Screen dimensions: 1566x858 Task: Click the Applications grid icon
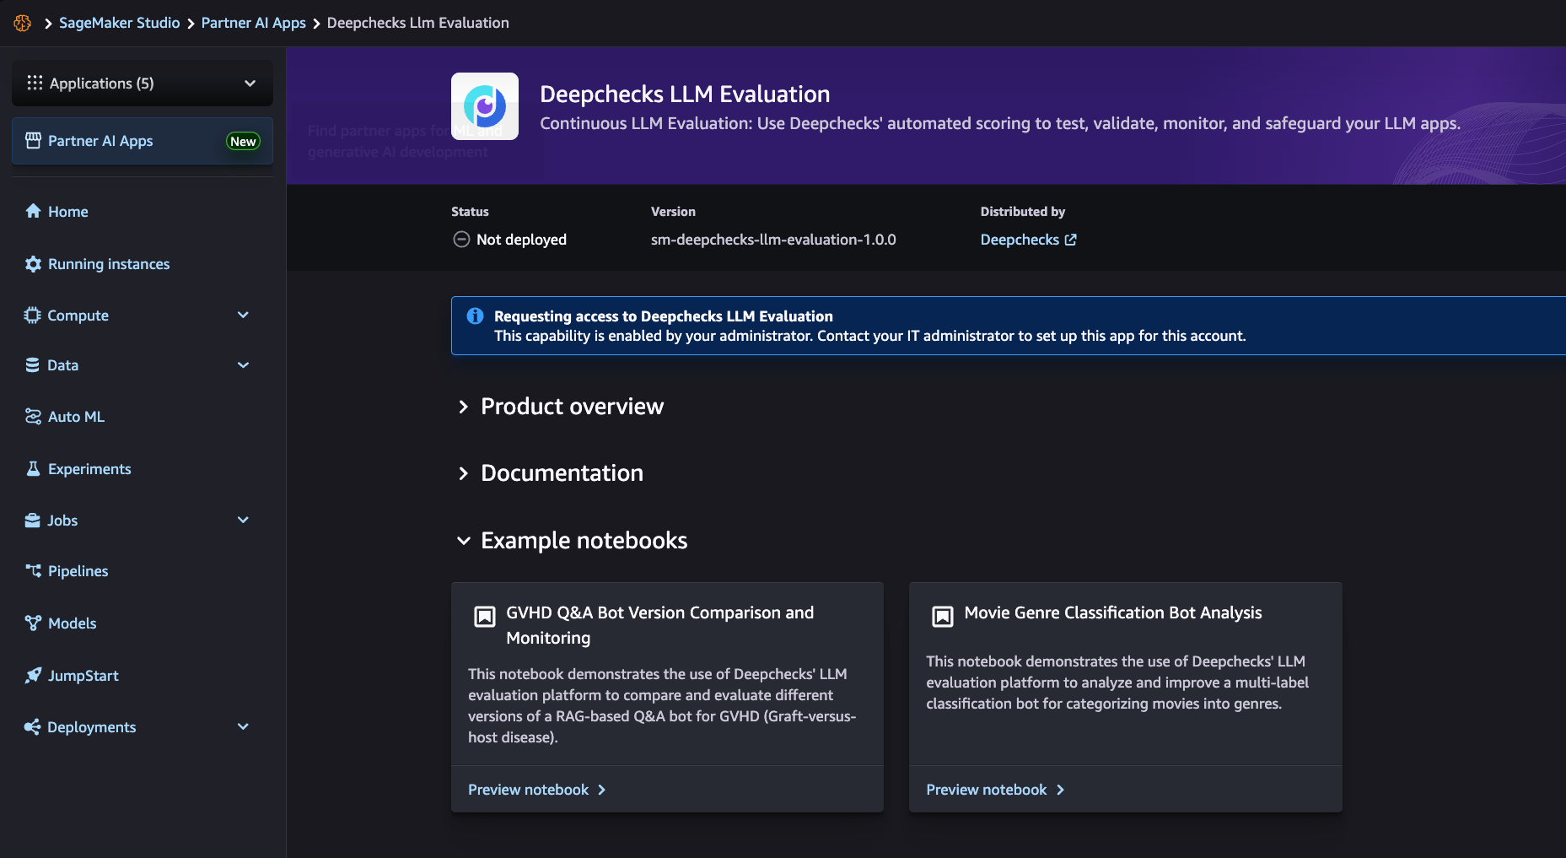[35, 83]
